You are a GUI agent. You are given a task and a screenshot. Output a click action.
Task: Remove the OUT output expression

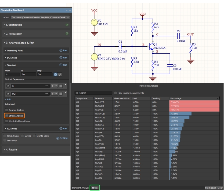pos(66,92)
